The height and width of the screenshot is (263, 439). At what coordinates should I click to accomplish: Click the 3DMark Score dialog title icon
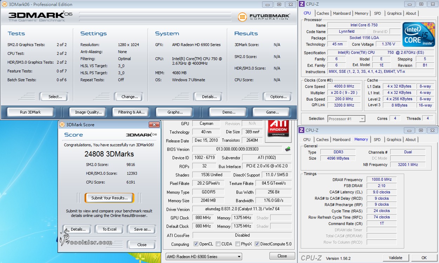pyautogui.click(x=62, y=124)
